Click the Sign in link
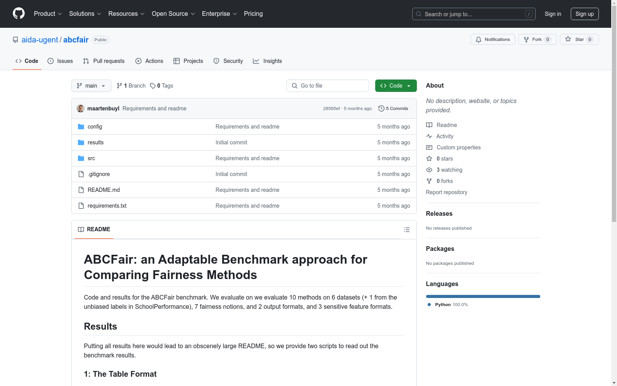Screen dimensions: 617x386 (553, 14)
